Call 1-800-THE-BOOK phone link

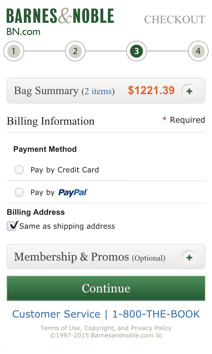tap(156, 314)
